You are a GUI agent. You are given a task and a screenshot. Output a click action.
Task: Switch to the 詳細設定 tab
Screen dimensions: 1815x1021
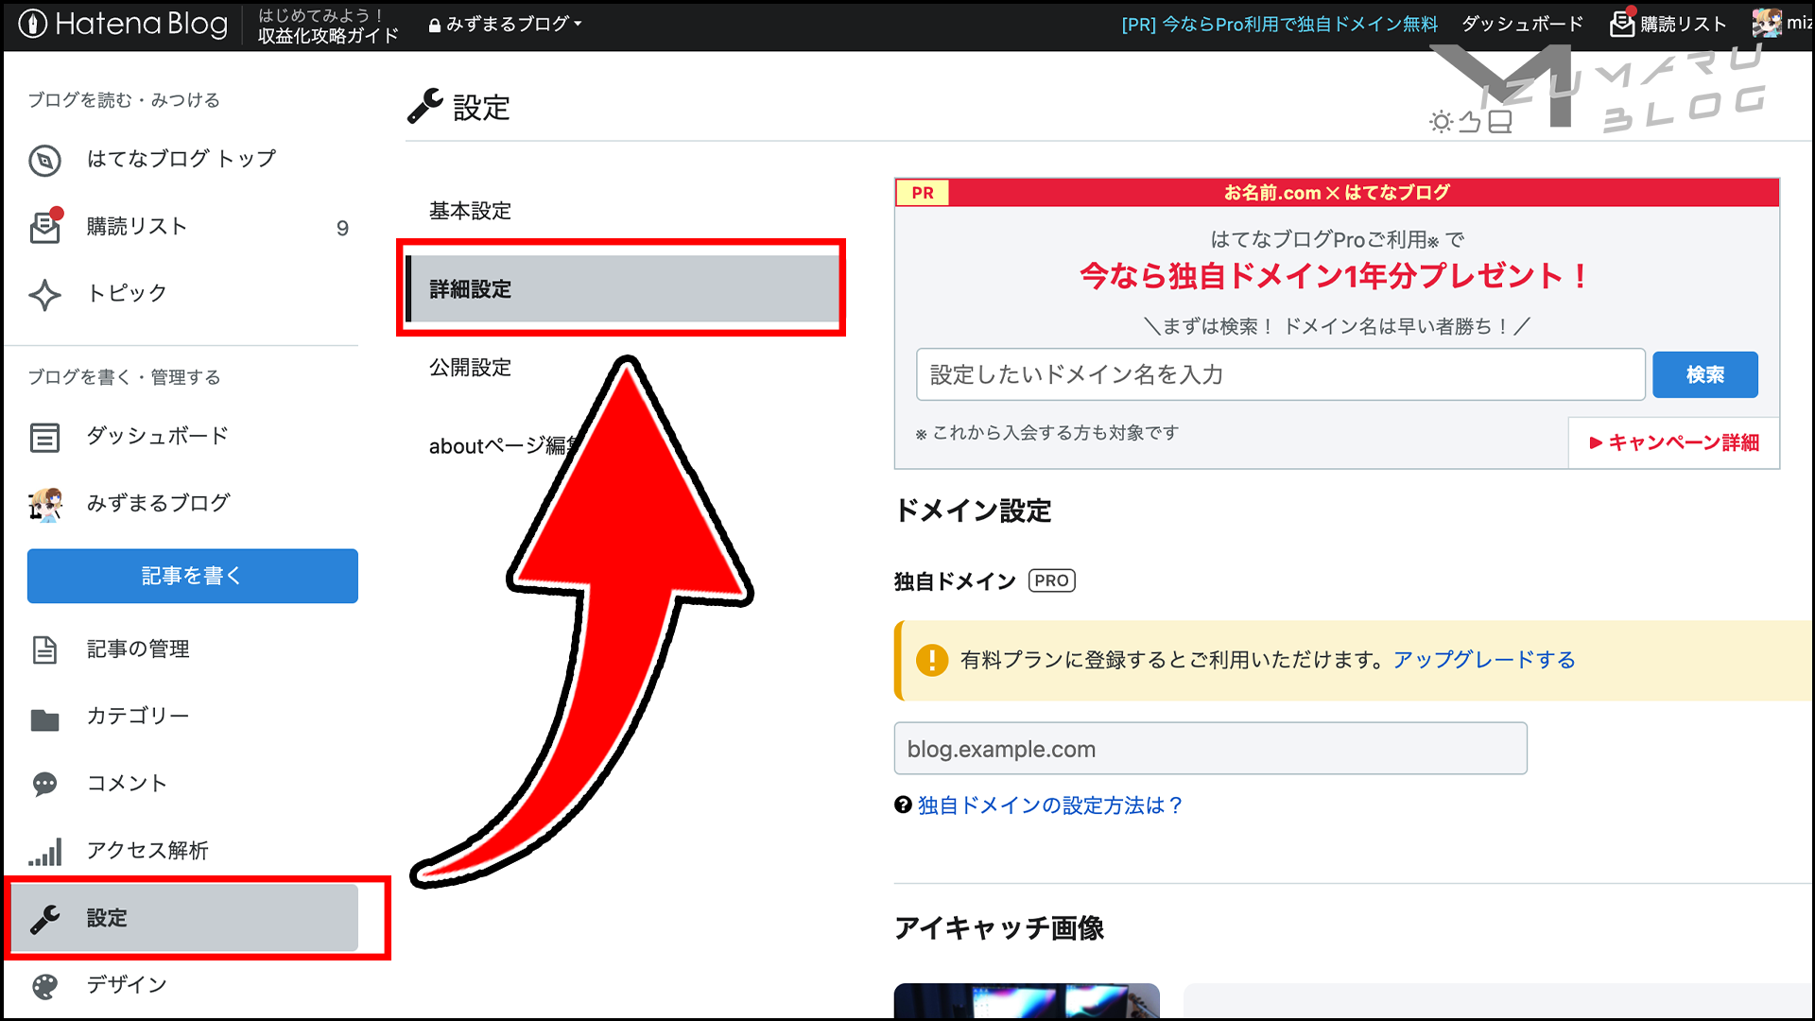(x=623, y=289)
